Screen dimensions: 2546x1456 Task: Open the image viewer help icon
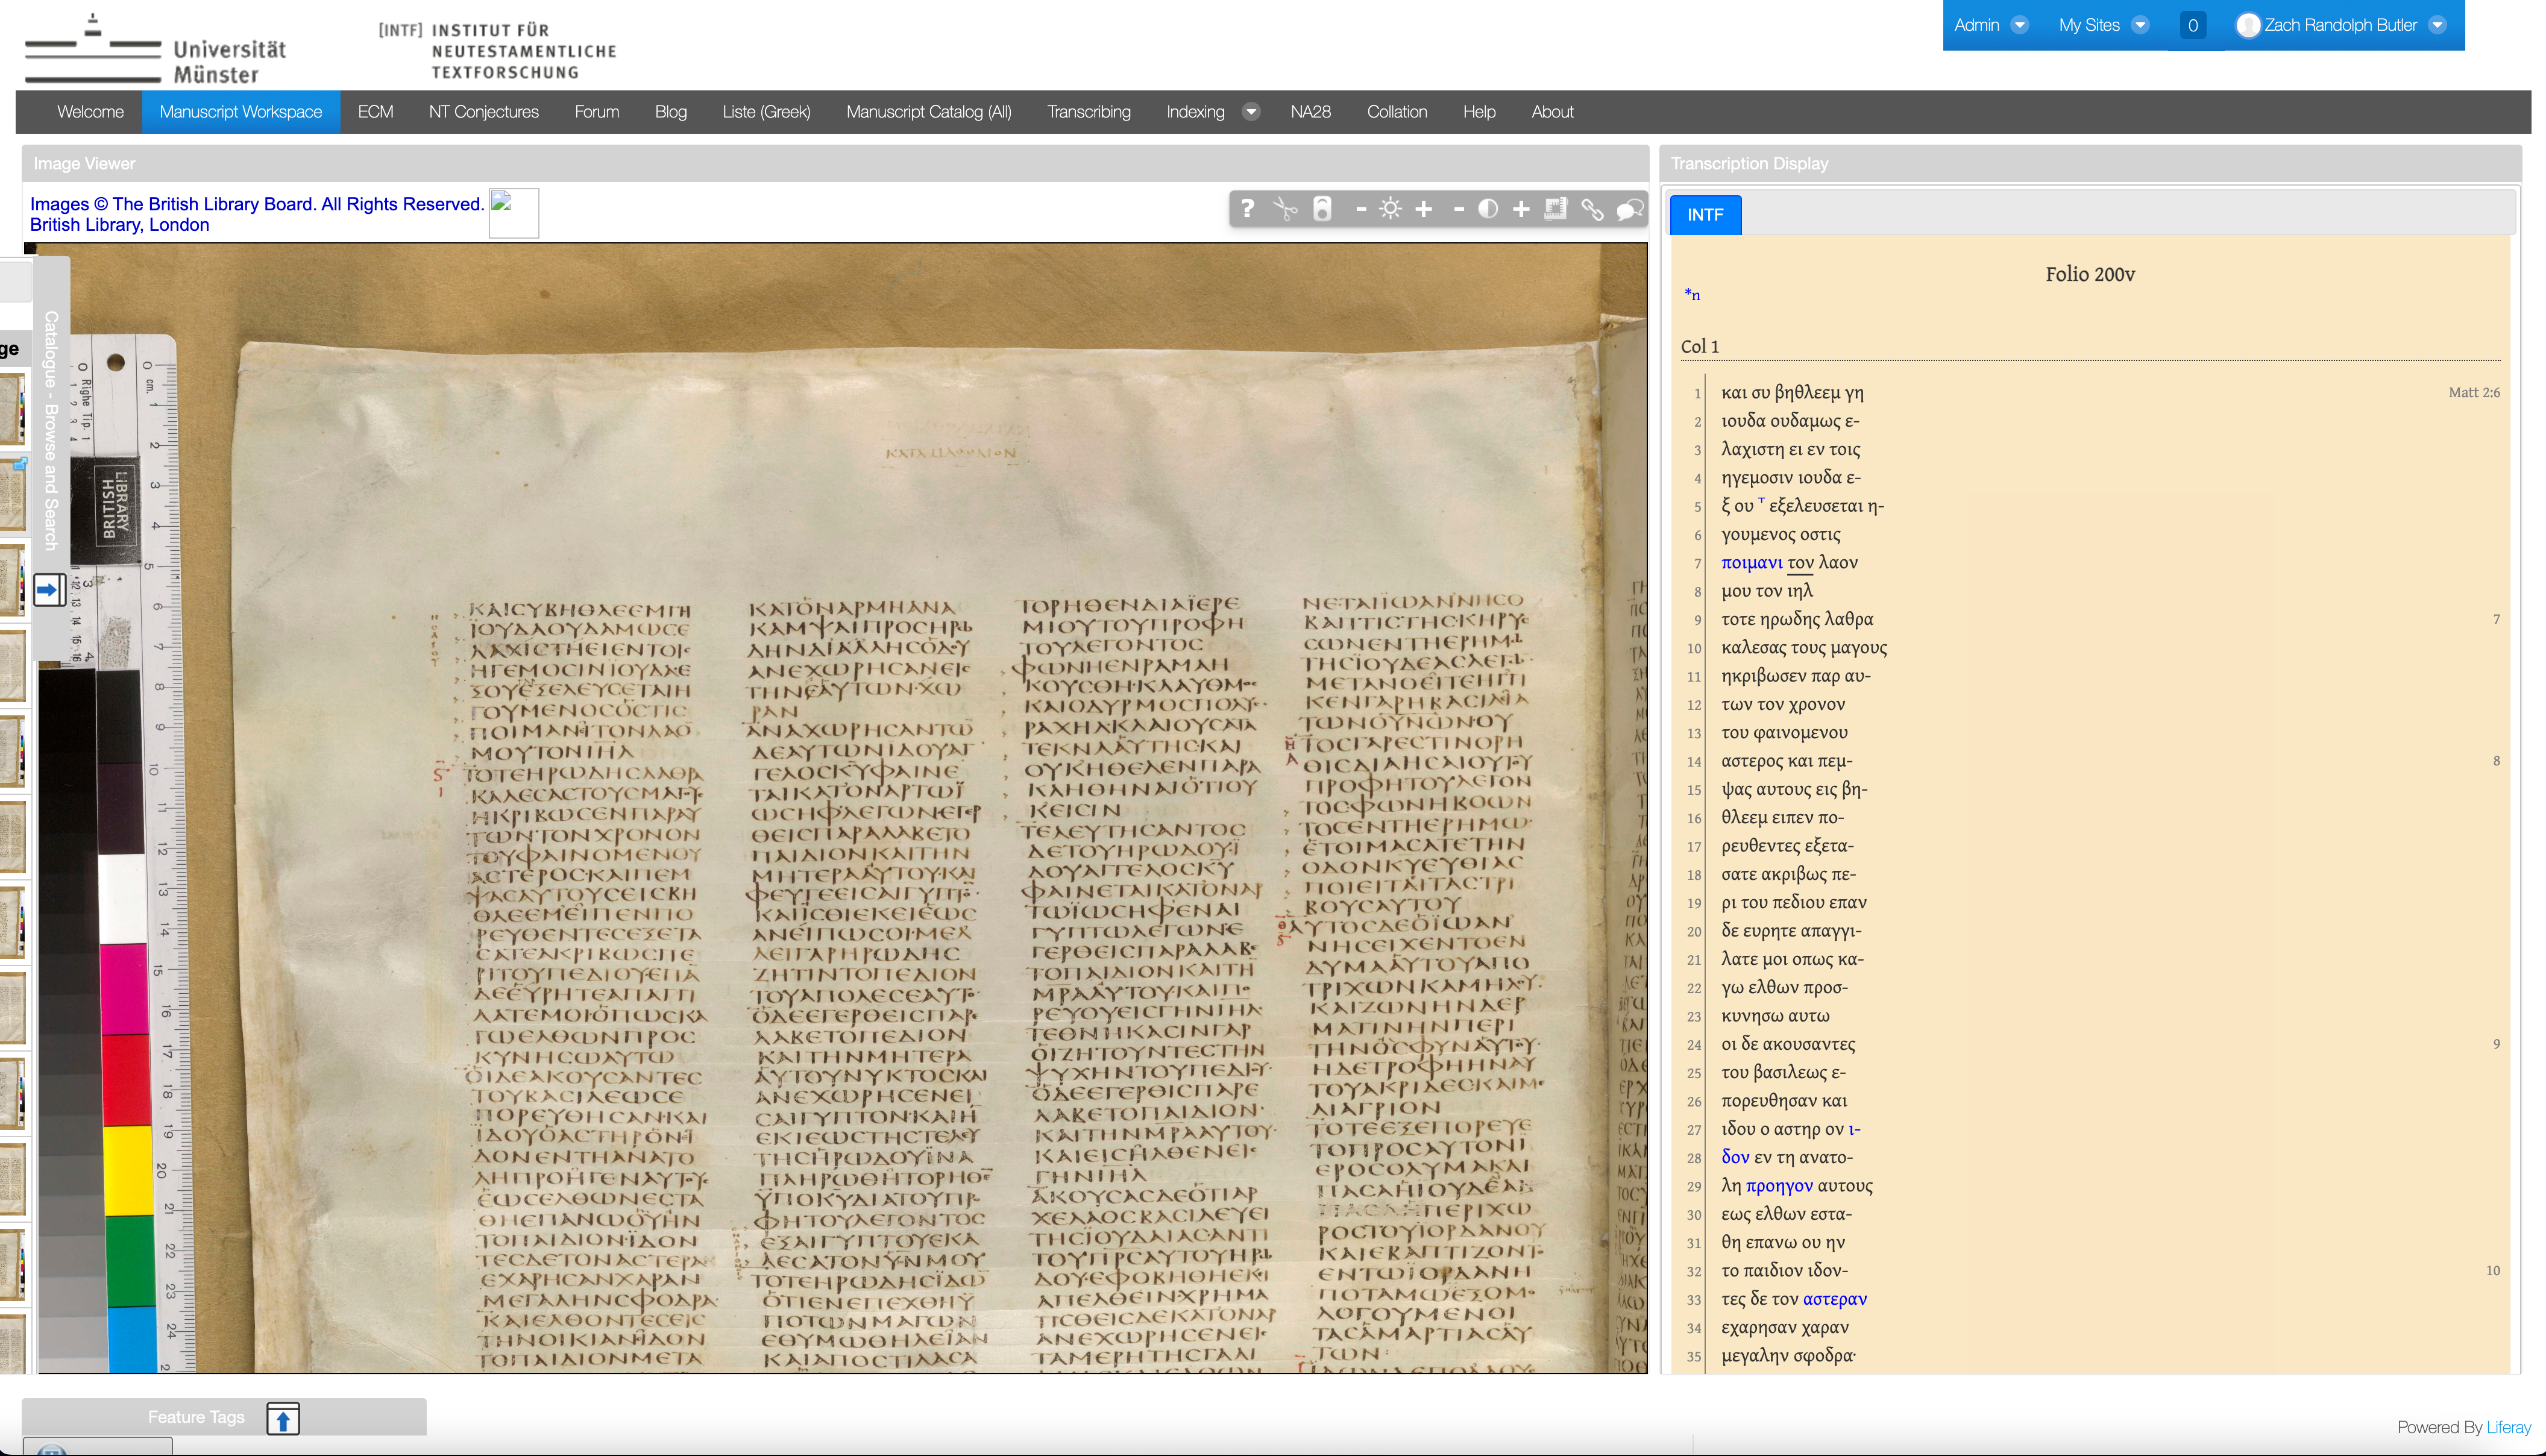pyautogui.click(x=1247, y=208)
